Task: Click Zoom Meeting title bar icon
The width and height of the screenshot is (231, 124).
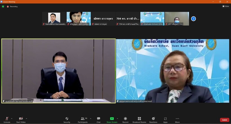Action: (1, 2)
